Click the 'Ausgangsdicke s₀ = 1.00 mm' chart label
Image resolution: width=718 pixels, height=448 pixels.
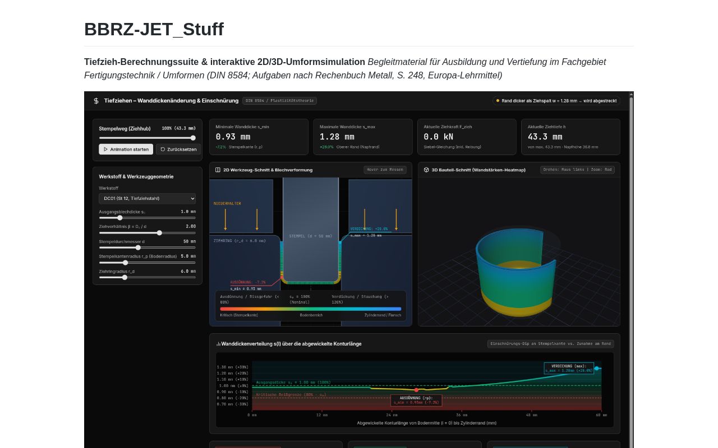coord(293,382)
